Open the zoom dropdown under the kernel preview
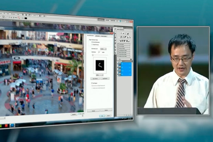 pyautogui.click(x=100, y=75)
